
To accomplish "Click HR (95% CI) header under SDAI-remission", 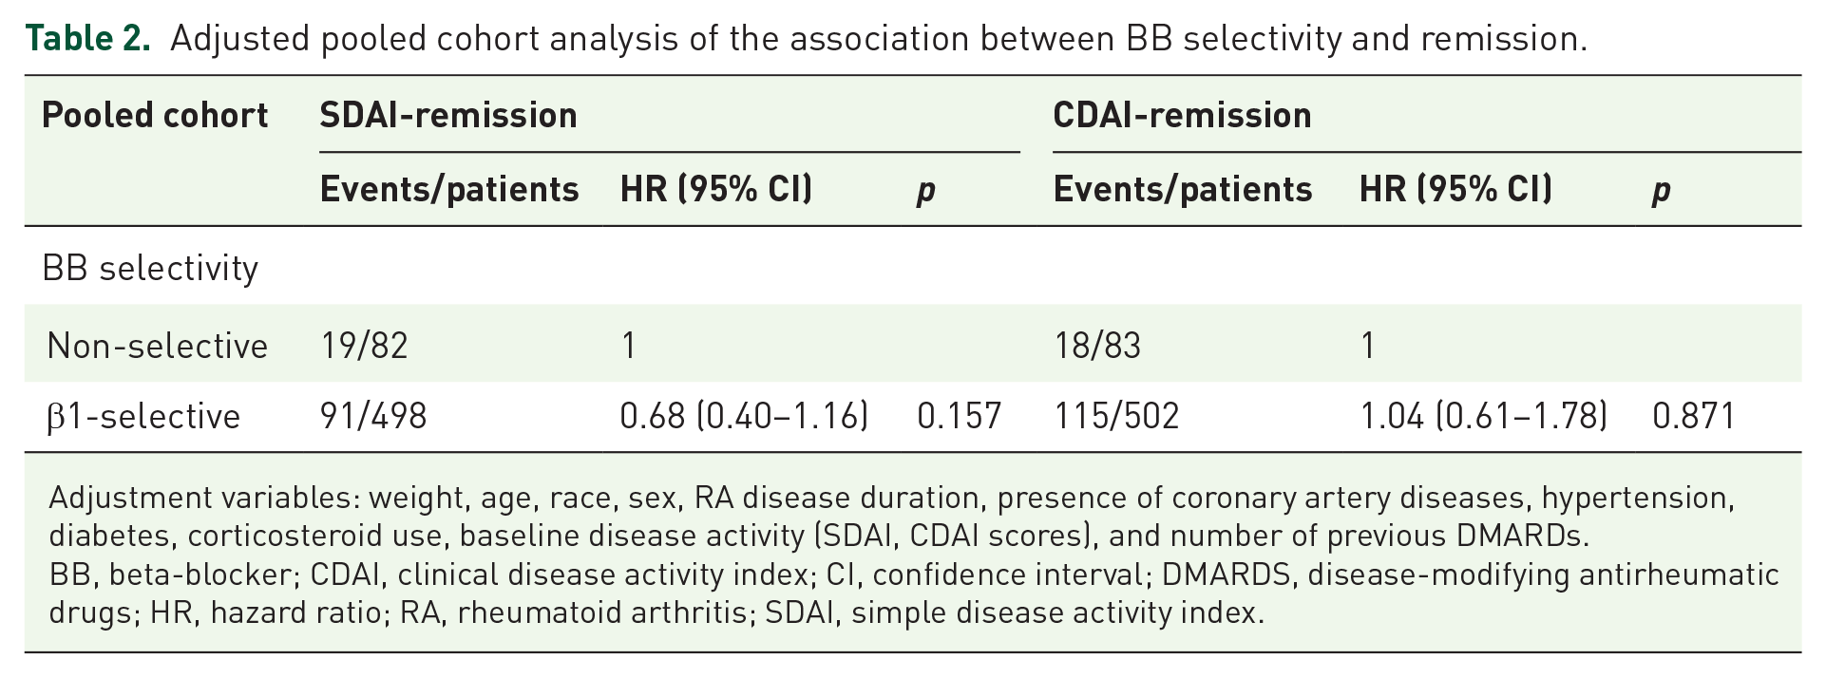I will pos(716,190).
